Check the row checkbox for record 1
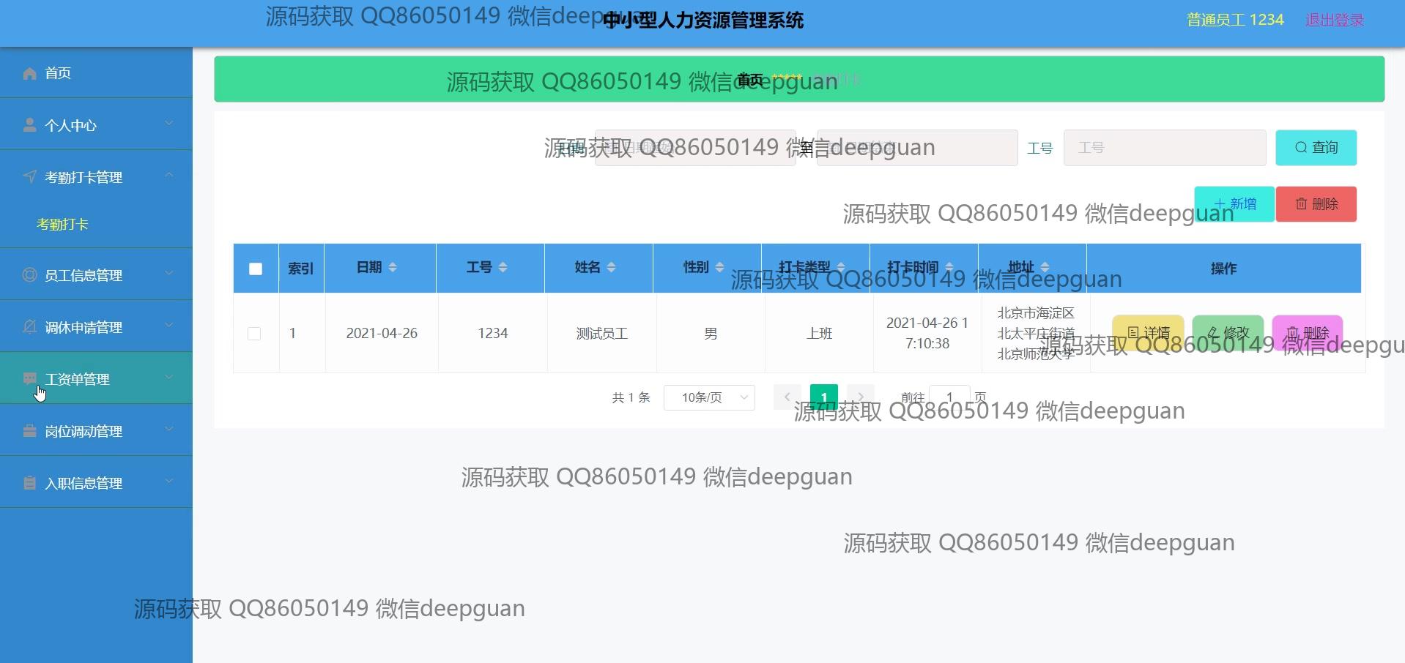Viewport: 1405px width, 663px height. tap(254, 334)
